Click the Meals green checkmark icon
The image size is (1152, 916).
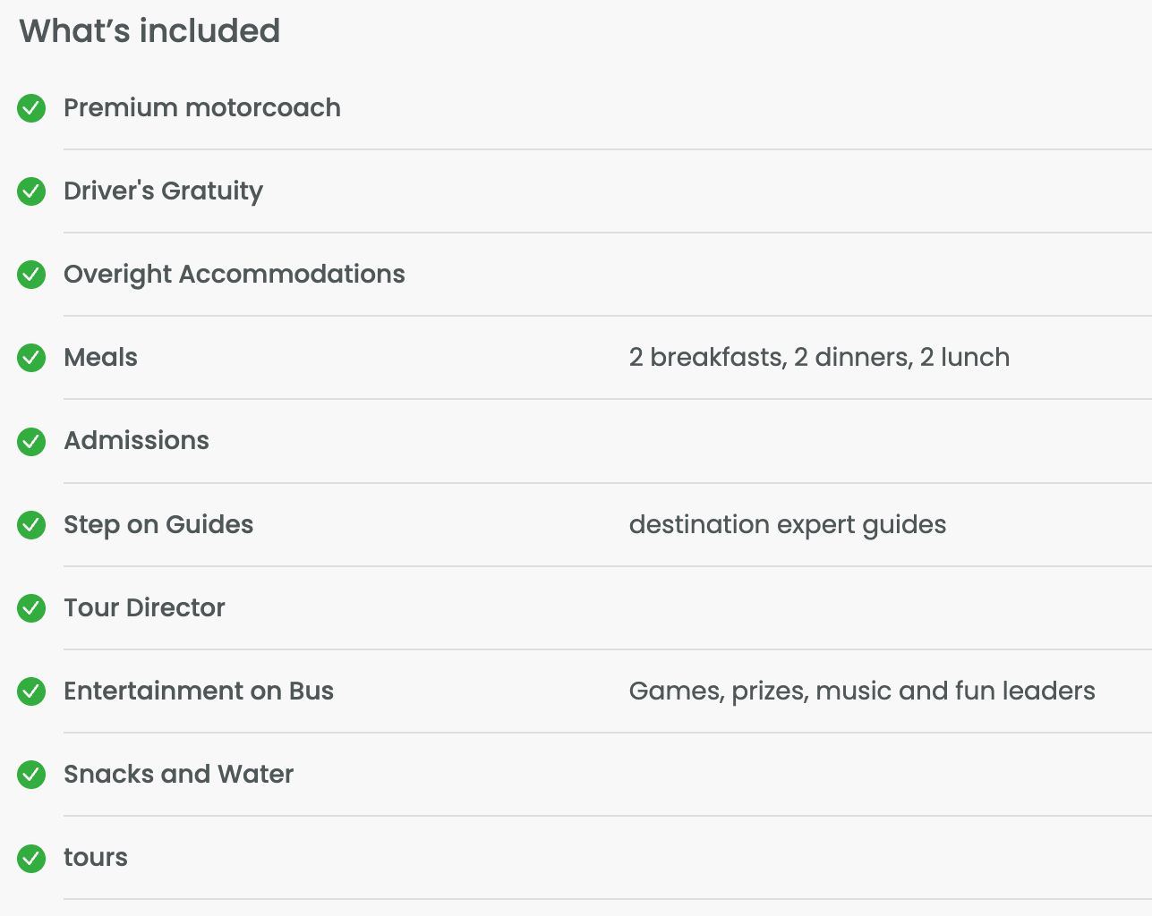(x=31, y=358)
